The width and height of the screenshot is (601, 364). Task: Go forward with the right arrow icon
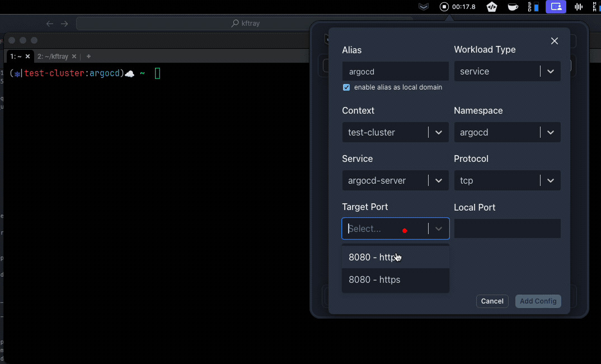pos(64,23)
